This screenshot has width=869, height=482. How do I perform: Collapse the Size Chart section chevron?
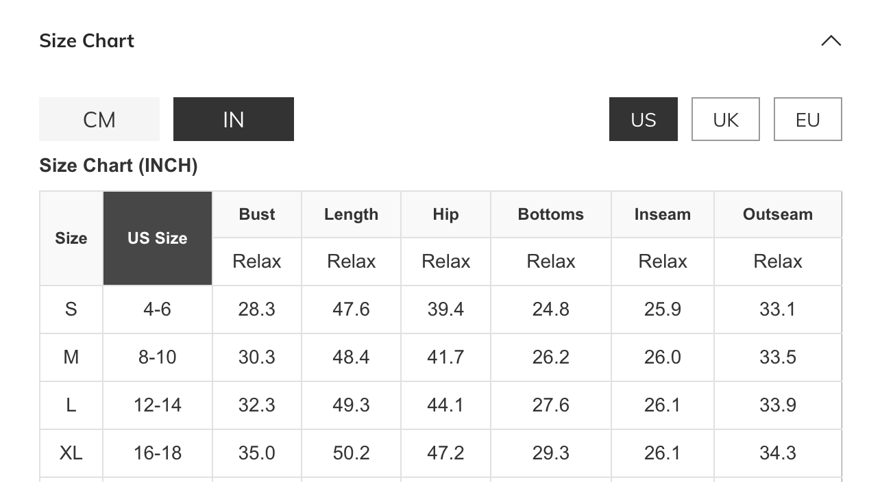[x=831, y=41]
